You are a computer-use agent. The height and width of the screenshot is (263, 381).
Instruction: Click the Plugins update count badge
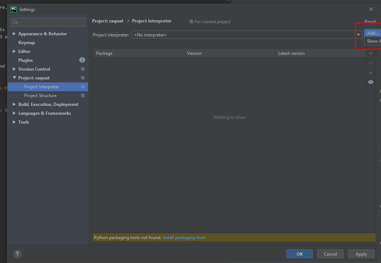tap(82, 60)
